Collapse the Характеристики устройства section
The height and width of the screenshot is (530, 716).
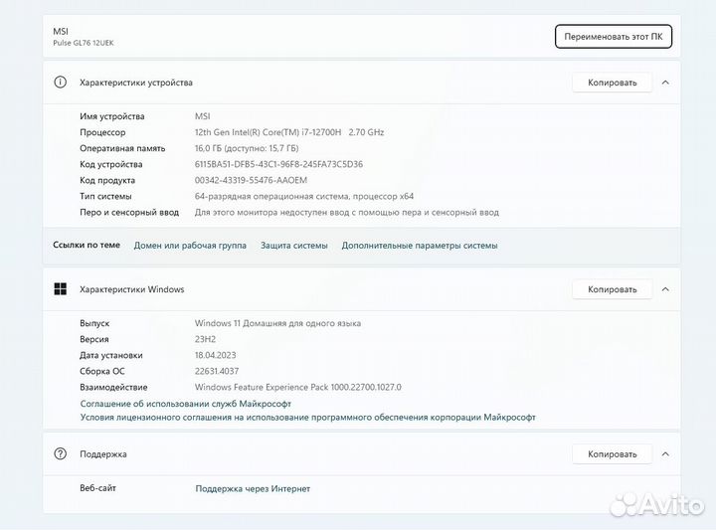(665, 83)
